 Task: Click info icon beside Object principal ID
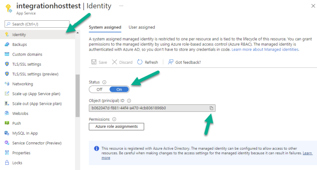click(129, 101)
